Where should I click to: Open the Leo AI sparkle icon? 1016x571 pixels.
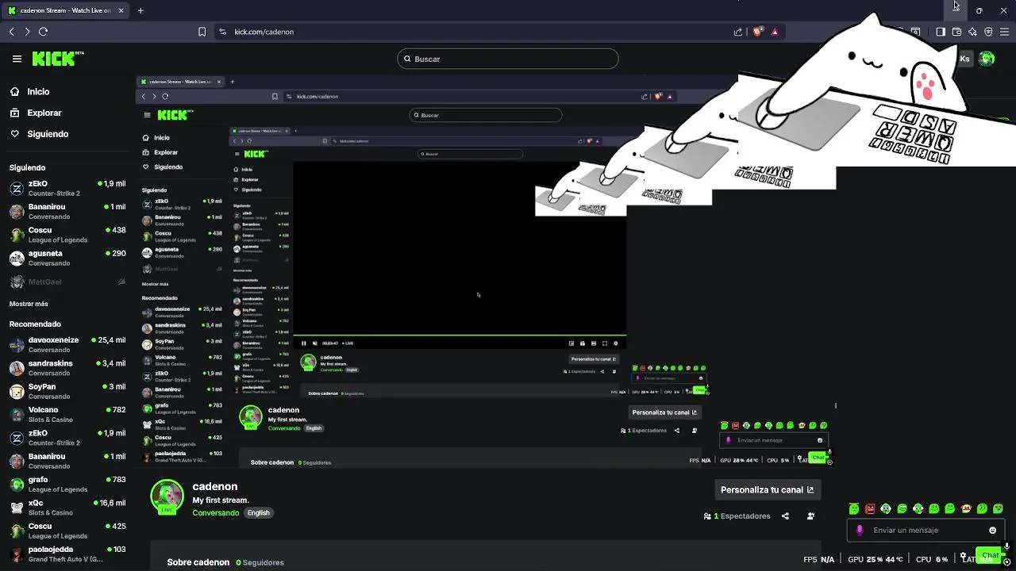click(x=972, y=32)
